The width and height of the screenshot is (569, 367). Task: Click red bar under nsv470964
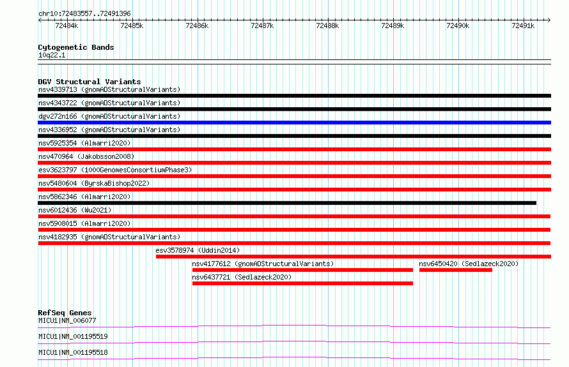(294, 163)
